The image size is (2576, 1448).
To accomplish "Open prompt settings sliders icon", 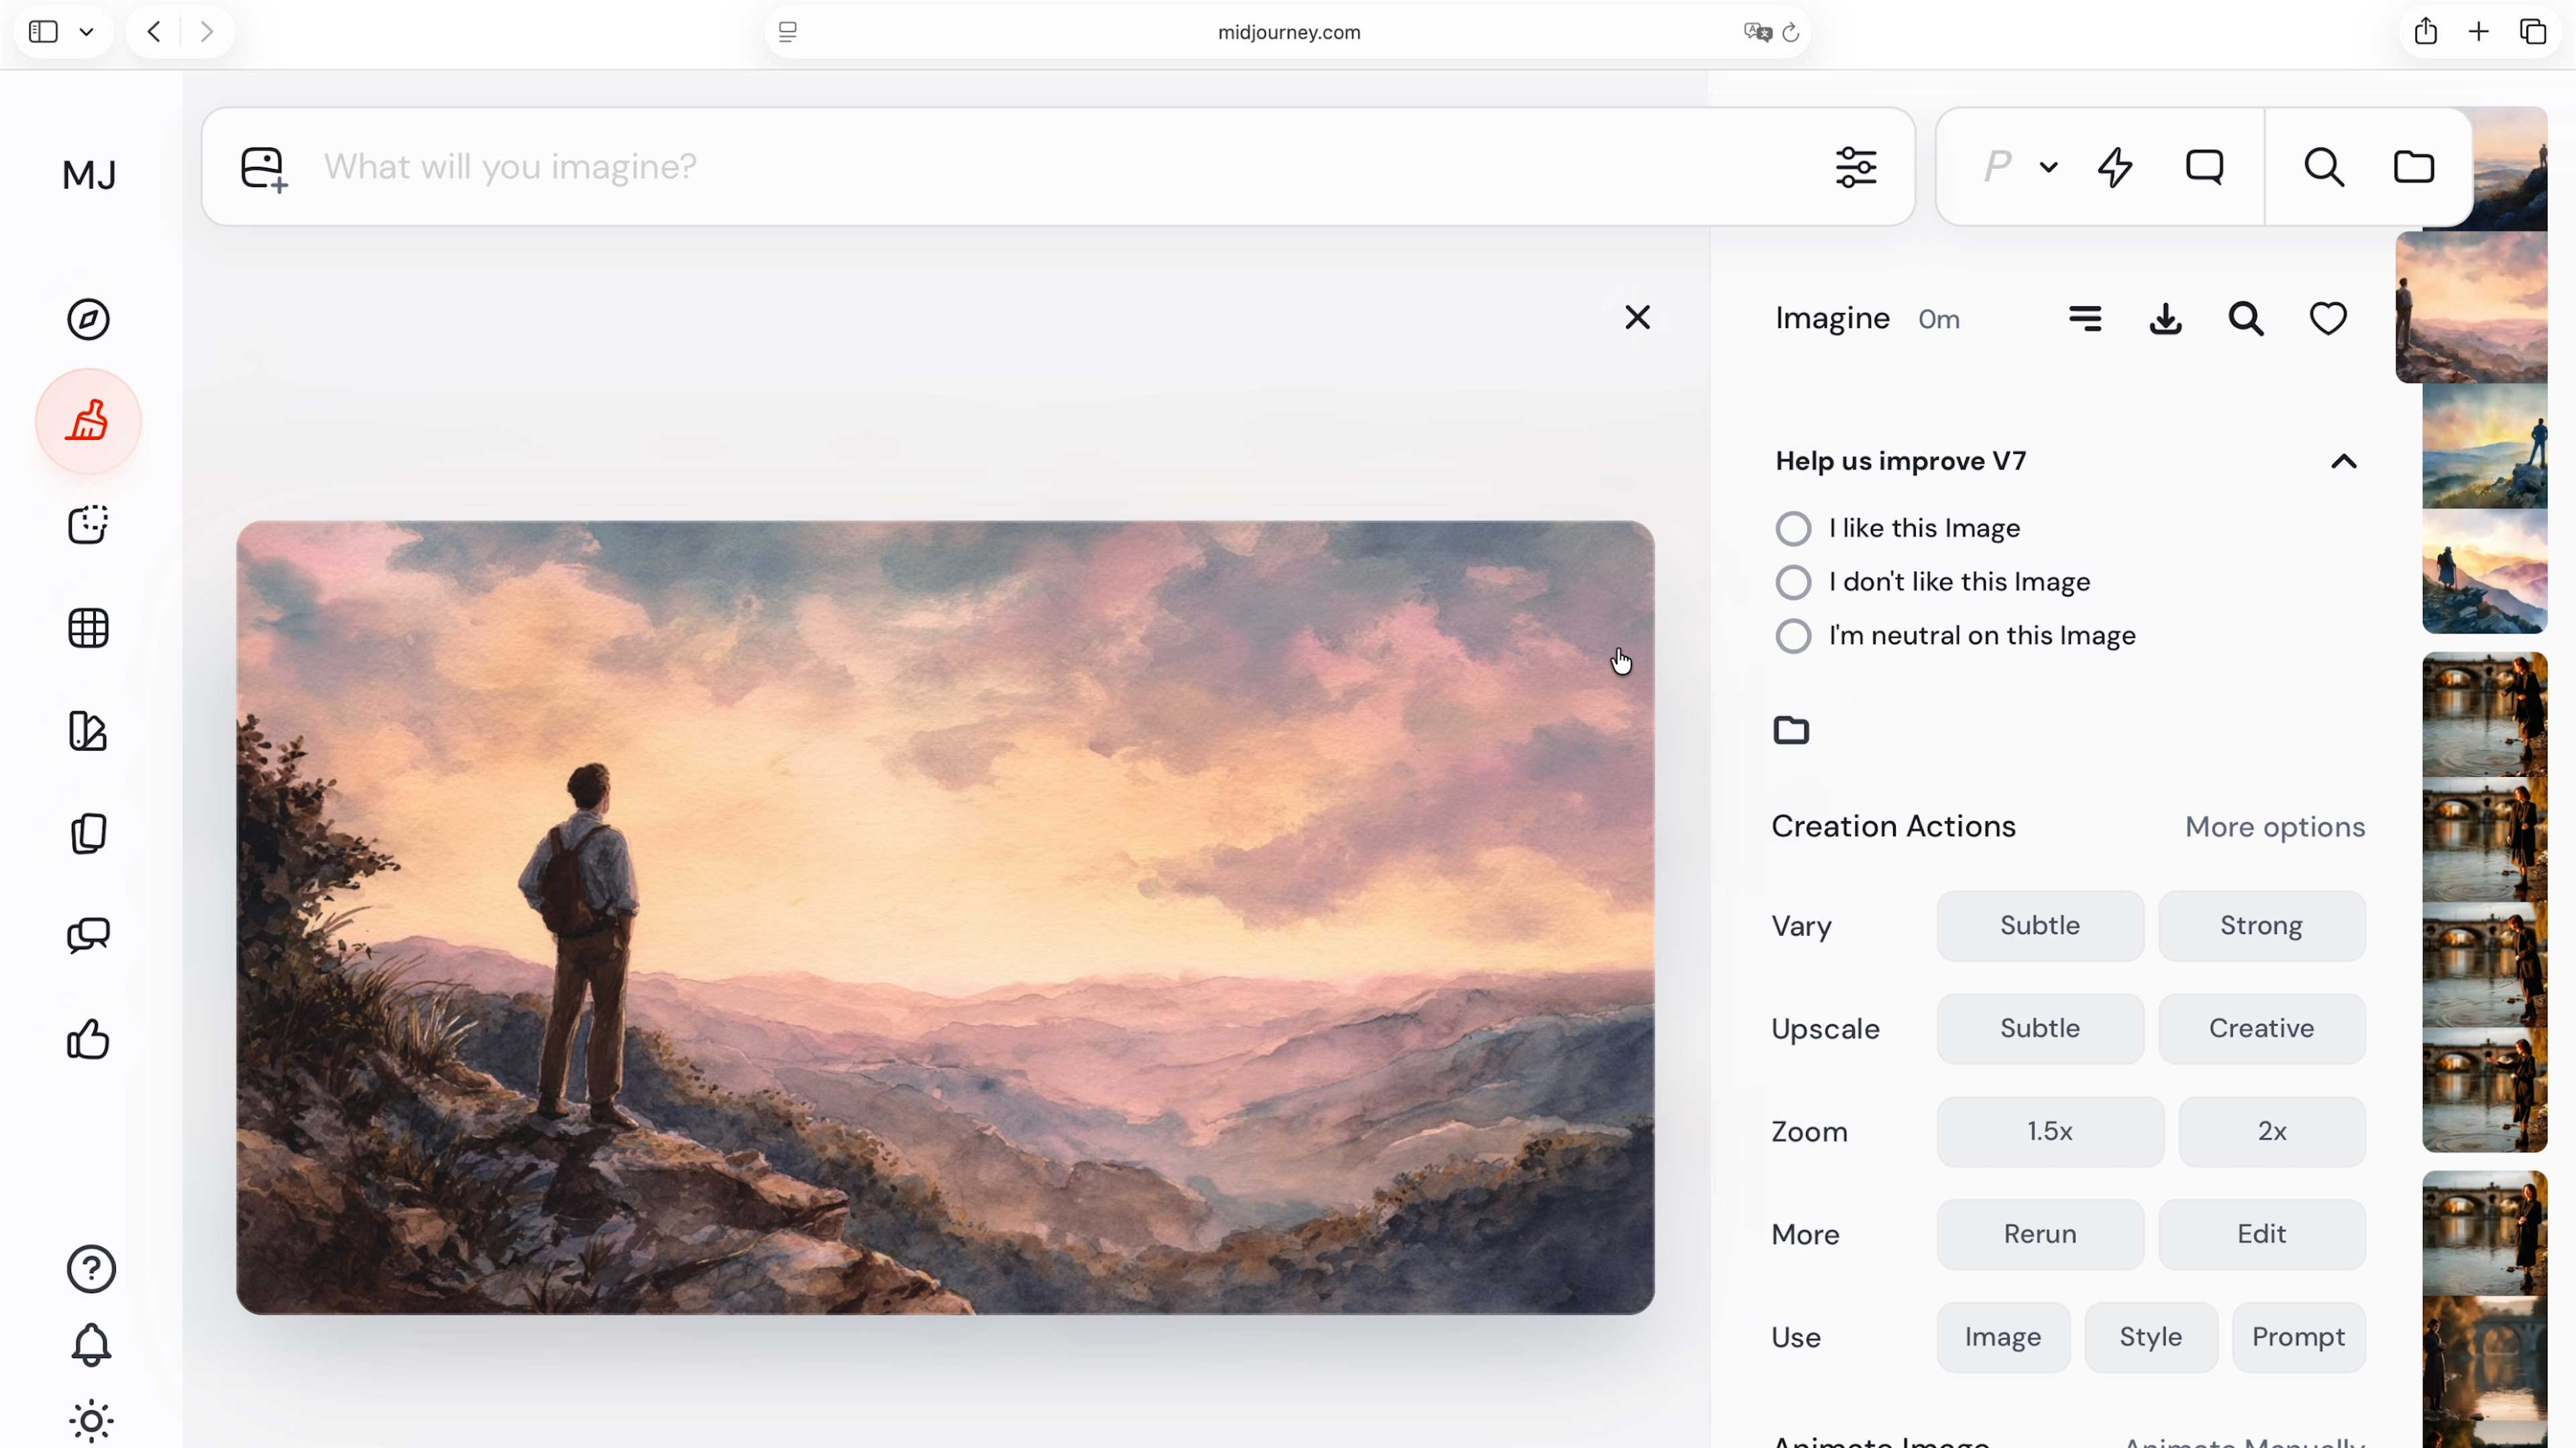I will (1855, 167).
